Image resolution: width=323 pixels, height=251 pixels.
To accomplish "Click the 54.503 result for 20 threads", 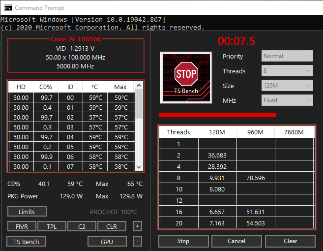I will 256,223.
